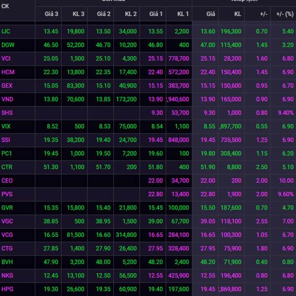Click HPG KL 2 volume 60,900
This screenshot has width=296, height=296.
(128, 289)
